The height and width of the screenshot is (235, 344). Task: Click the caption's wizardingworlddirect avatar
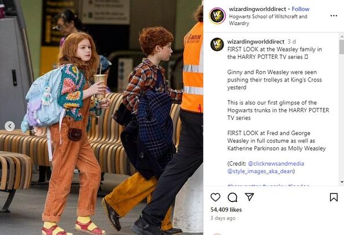(217, 44)
